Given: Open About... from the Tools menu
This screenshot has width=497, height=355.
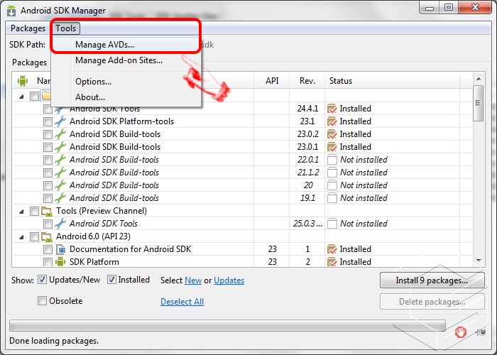Looking at the screenshot, I should click(x=126, y=97).
